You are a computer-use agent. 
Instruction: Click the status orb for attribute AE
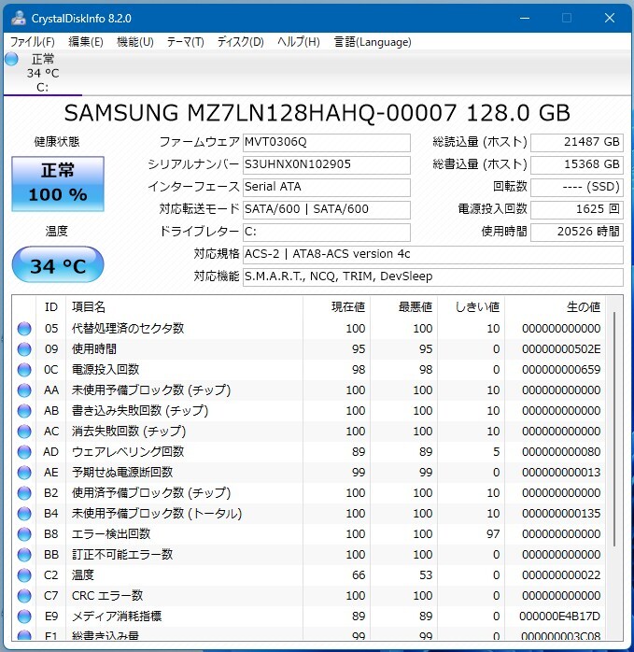[x=24, y=473]
